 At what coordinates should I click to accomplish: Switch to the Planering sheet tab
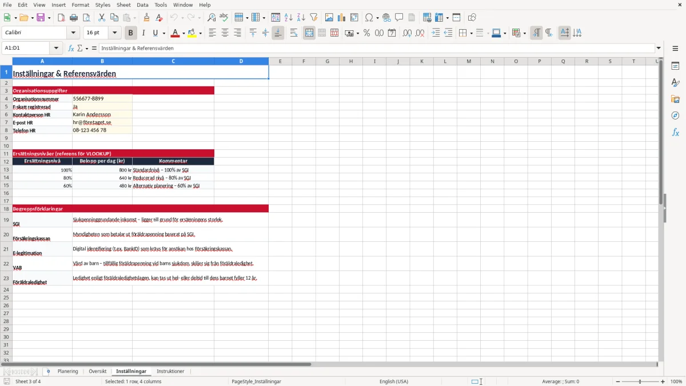click(67, 372)
